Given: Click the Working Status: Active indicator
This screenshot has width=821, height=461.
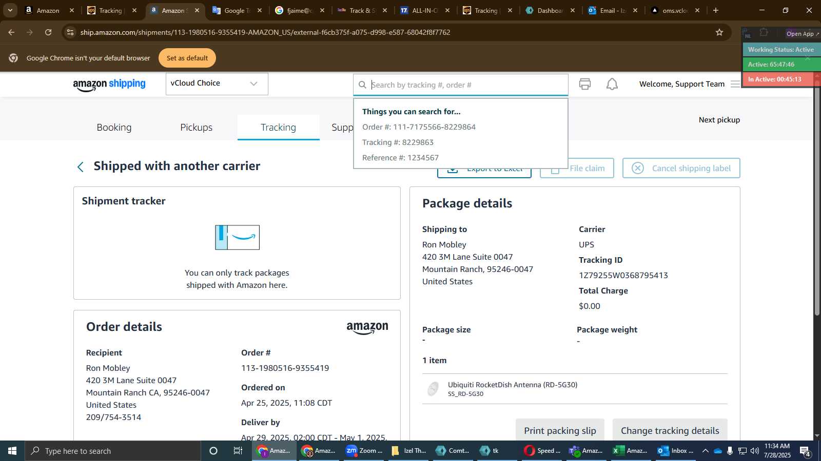Looking at the screenshot, I should 780,50.
